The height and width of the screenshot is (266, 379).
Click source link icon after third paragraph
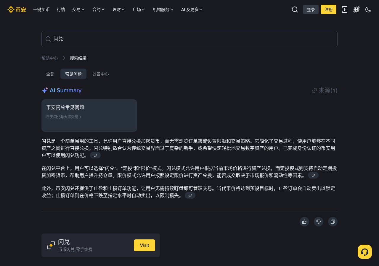[190, 195]
